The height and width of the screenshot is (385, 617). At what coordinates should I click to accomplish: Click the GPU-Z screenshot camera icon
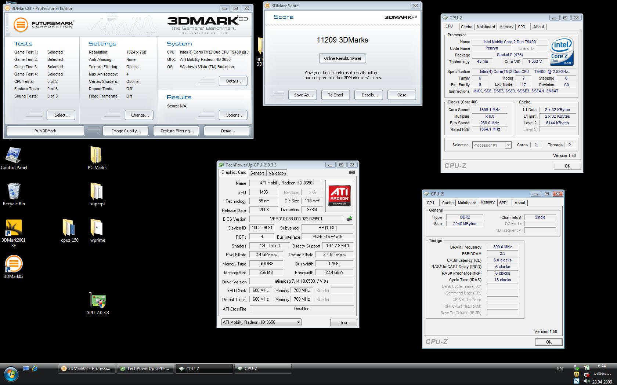pos(352,172)
